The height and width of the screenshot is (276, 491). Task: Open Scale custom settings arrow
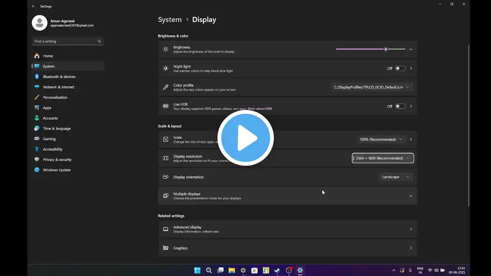tap(411, 140)
